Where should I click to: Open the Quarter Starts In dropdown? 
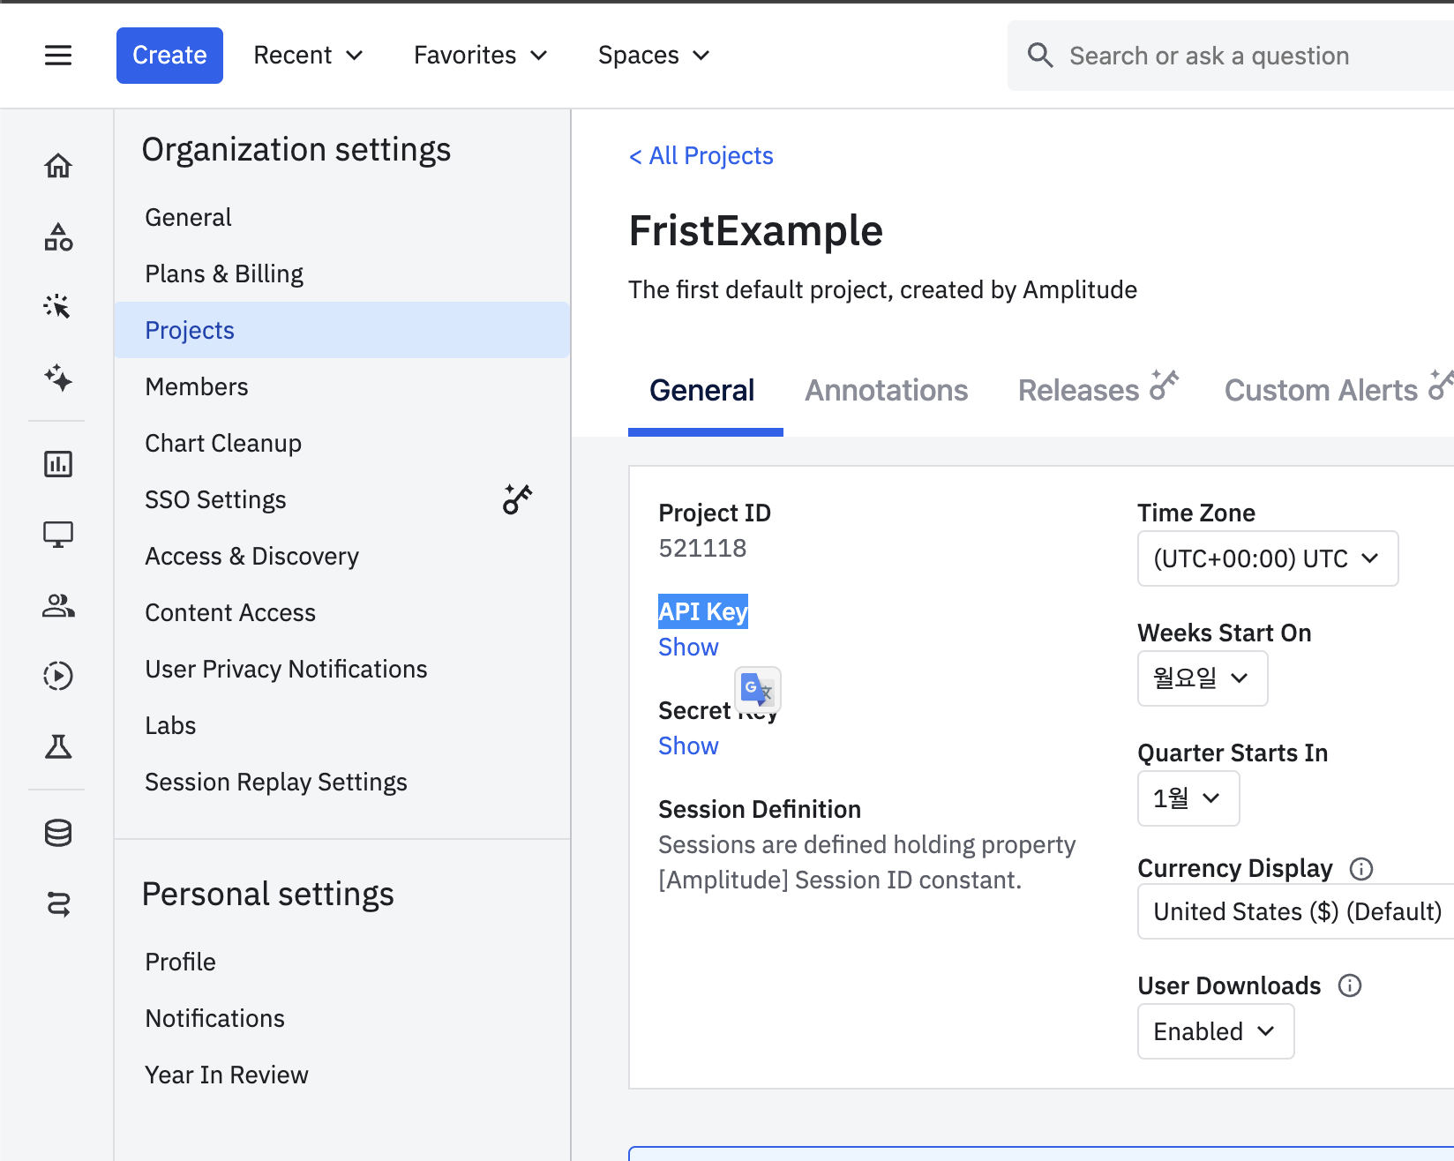(1188, 798)
